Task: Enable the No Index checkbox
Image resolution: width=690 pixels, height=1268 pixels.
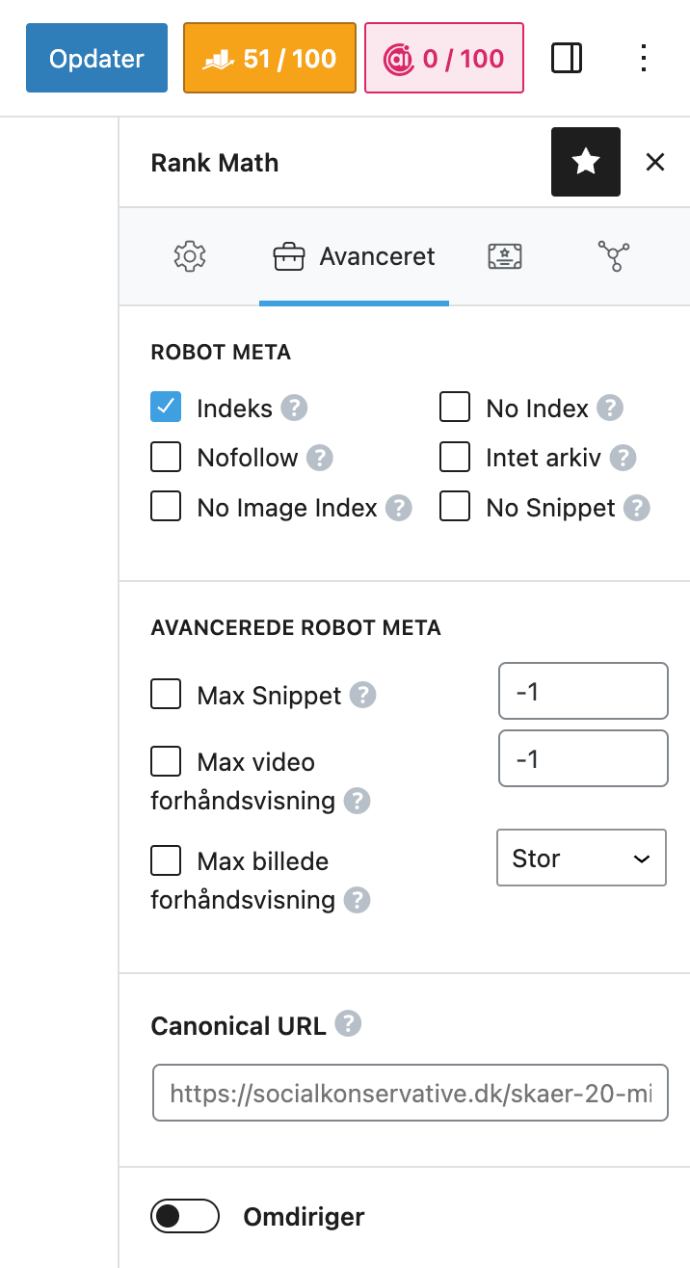Action: pyautogui.click(x=455, y=408)
